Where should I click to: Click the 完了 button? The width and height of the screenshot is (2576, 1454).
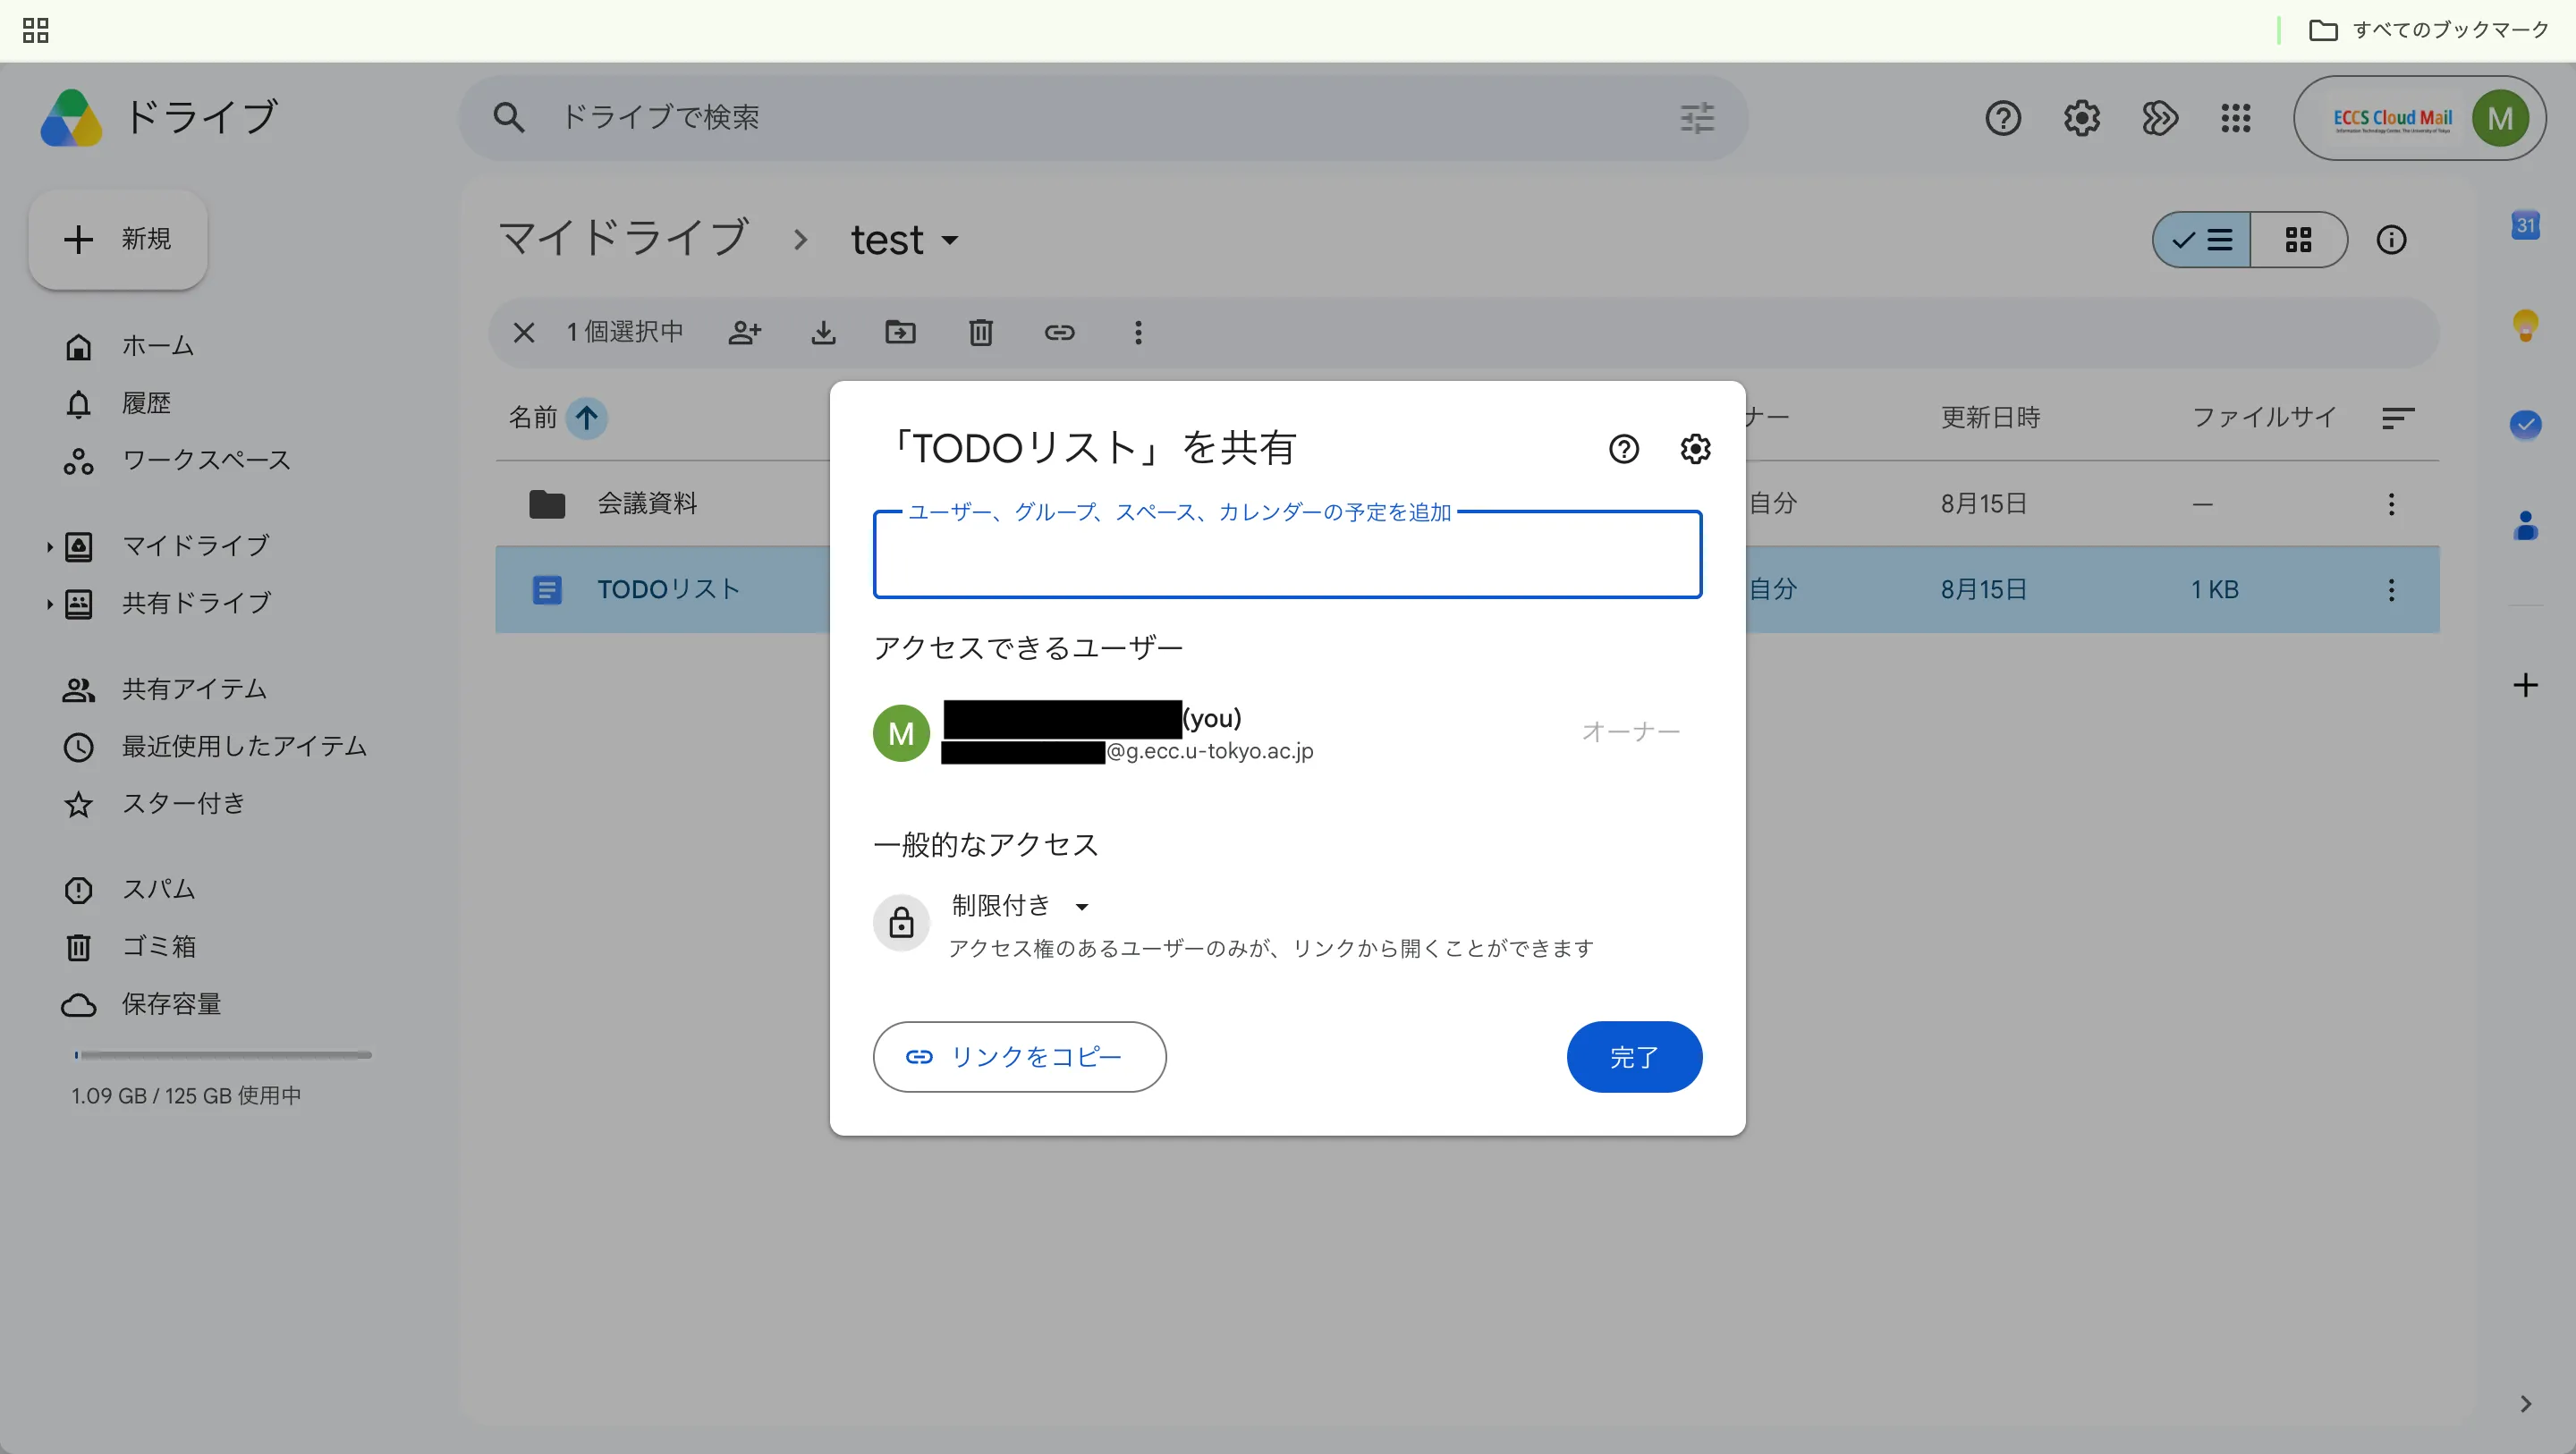pos(1634,1057)
